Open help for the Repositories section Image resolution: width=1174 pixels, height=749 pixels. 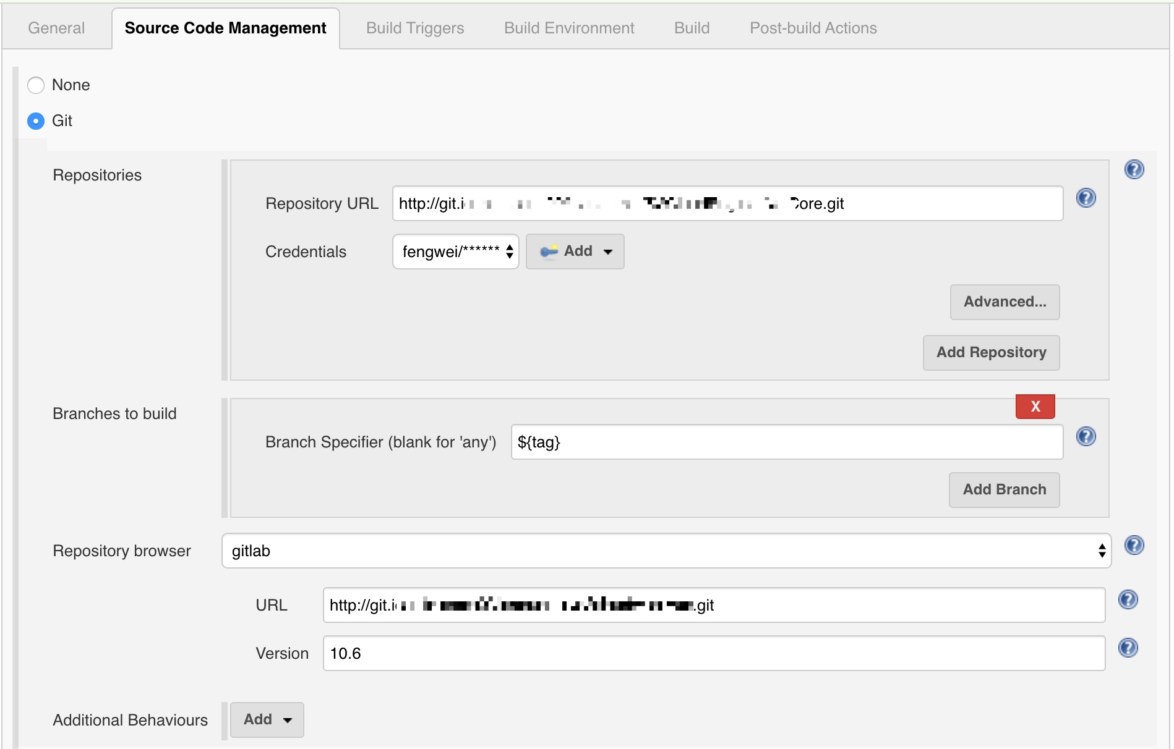[1134, 169]
